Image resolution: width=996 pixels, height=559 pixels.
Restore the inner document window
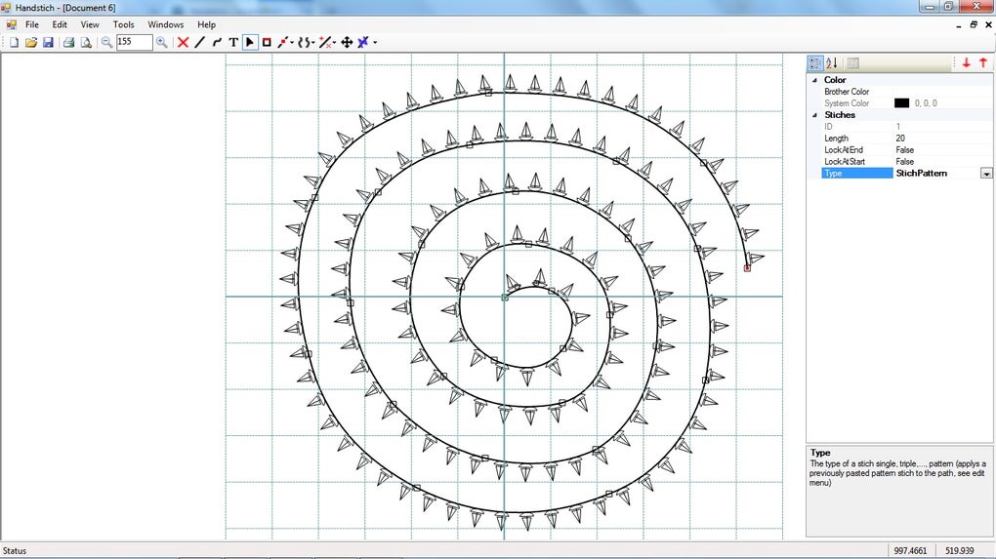(x=974, y=24)
